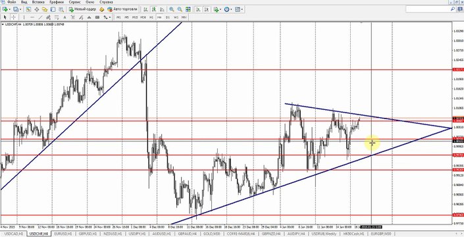Viewport: 464px width, 237px height.
Task: Click the search magnifier icon
Action: coord(453,9)
